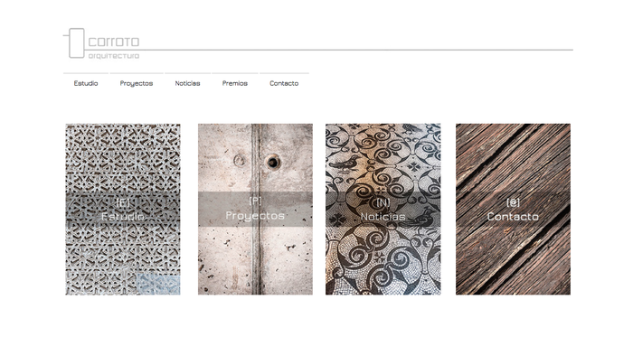
Task: Open the Proyectos menu item
Action: pyautogui.click(x=137, y=83)
